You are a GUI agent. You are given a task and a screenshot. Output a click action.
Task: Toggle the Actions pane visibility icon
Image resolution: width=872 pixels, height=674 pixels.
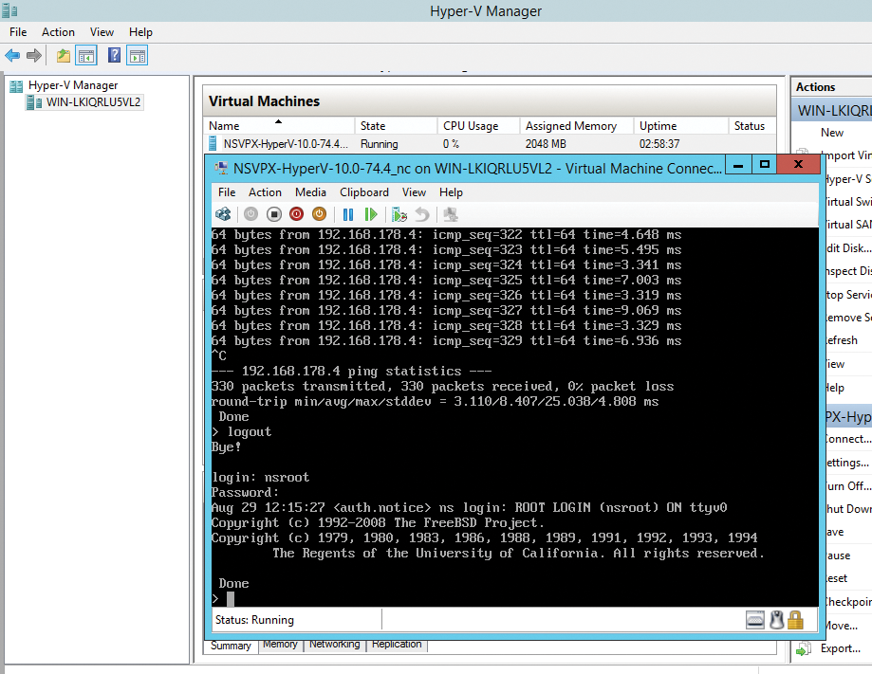(137, 55)
